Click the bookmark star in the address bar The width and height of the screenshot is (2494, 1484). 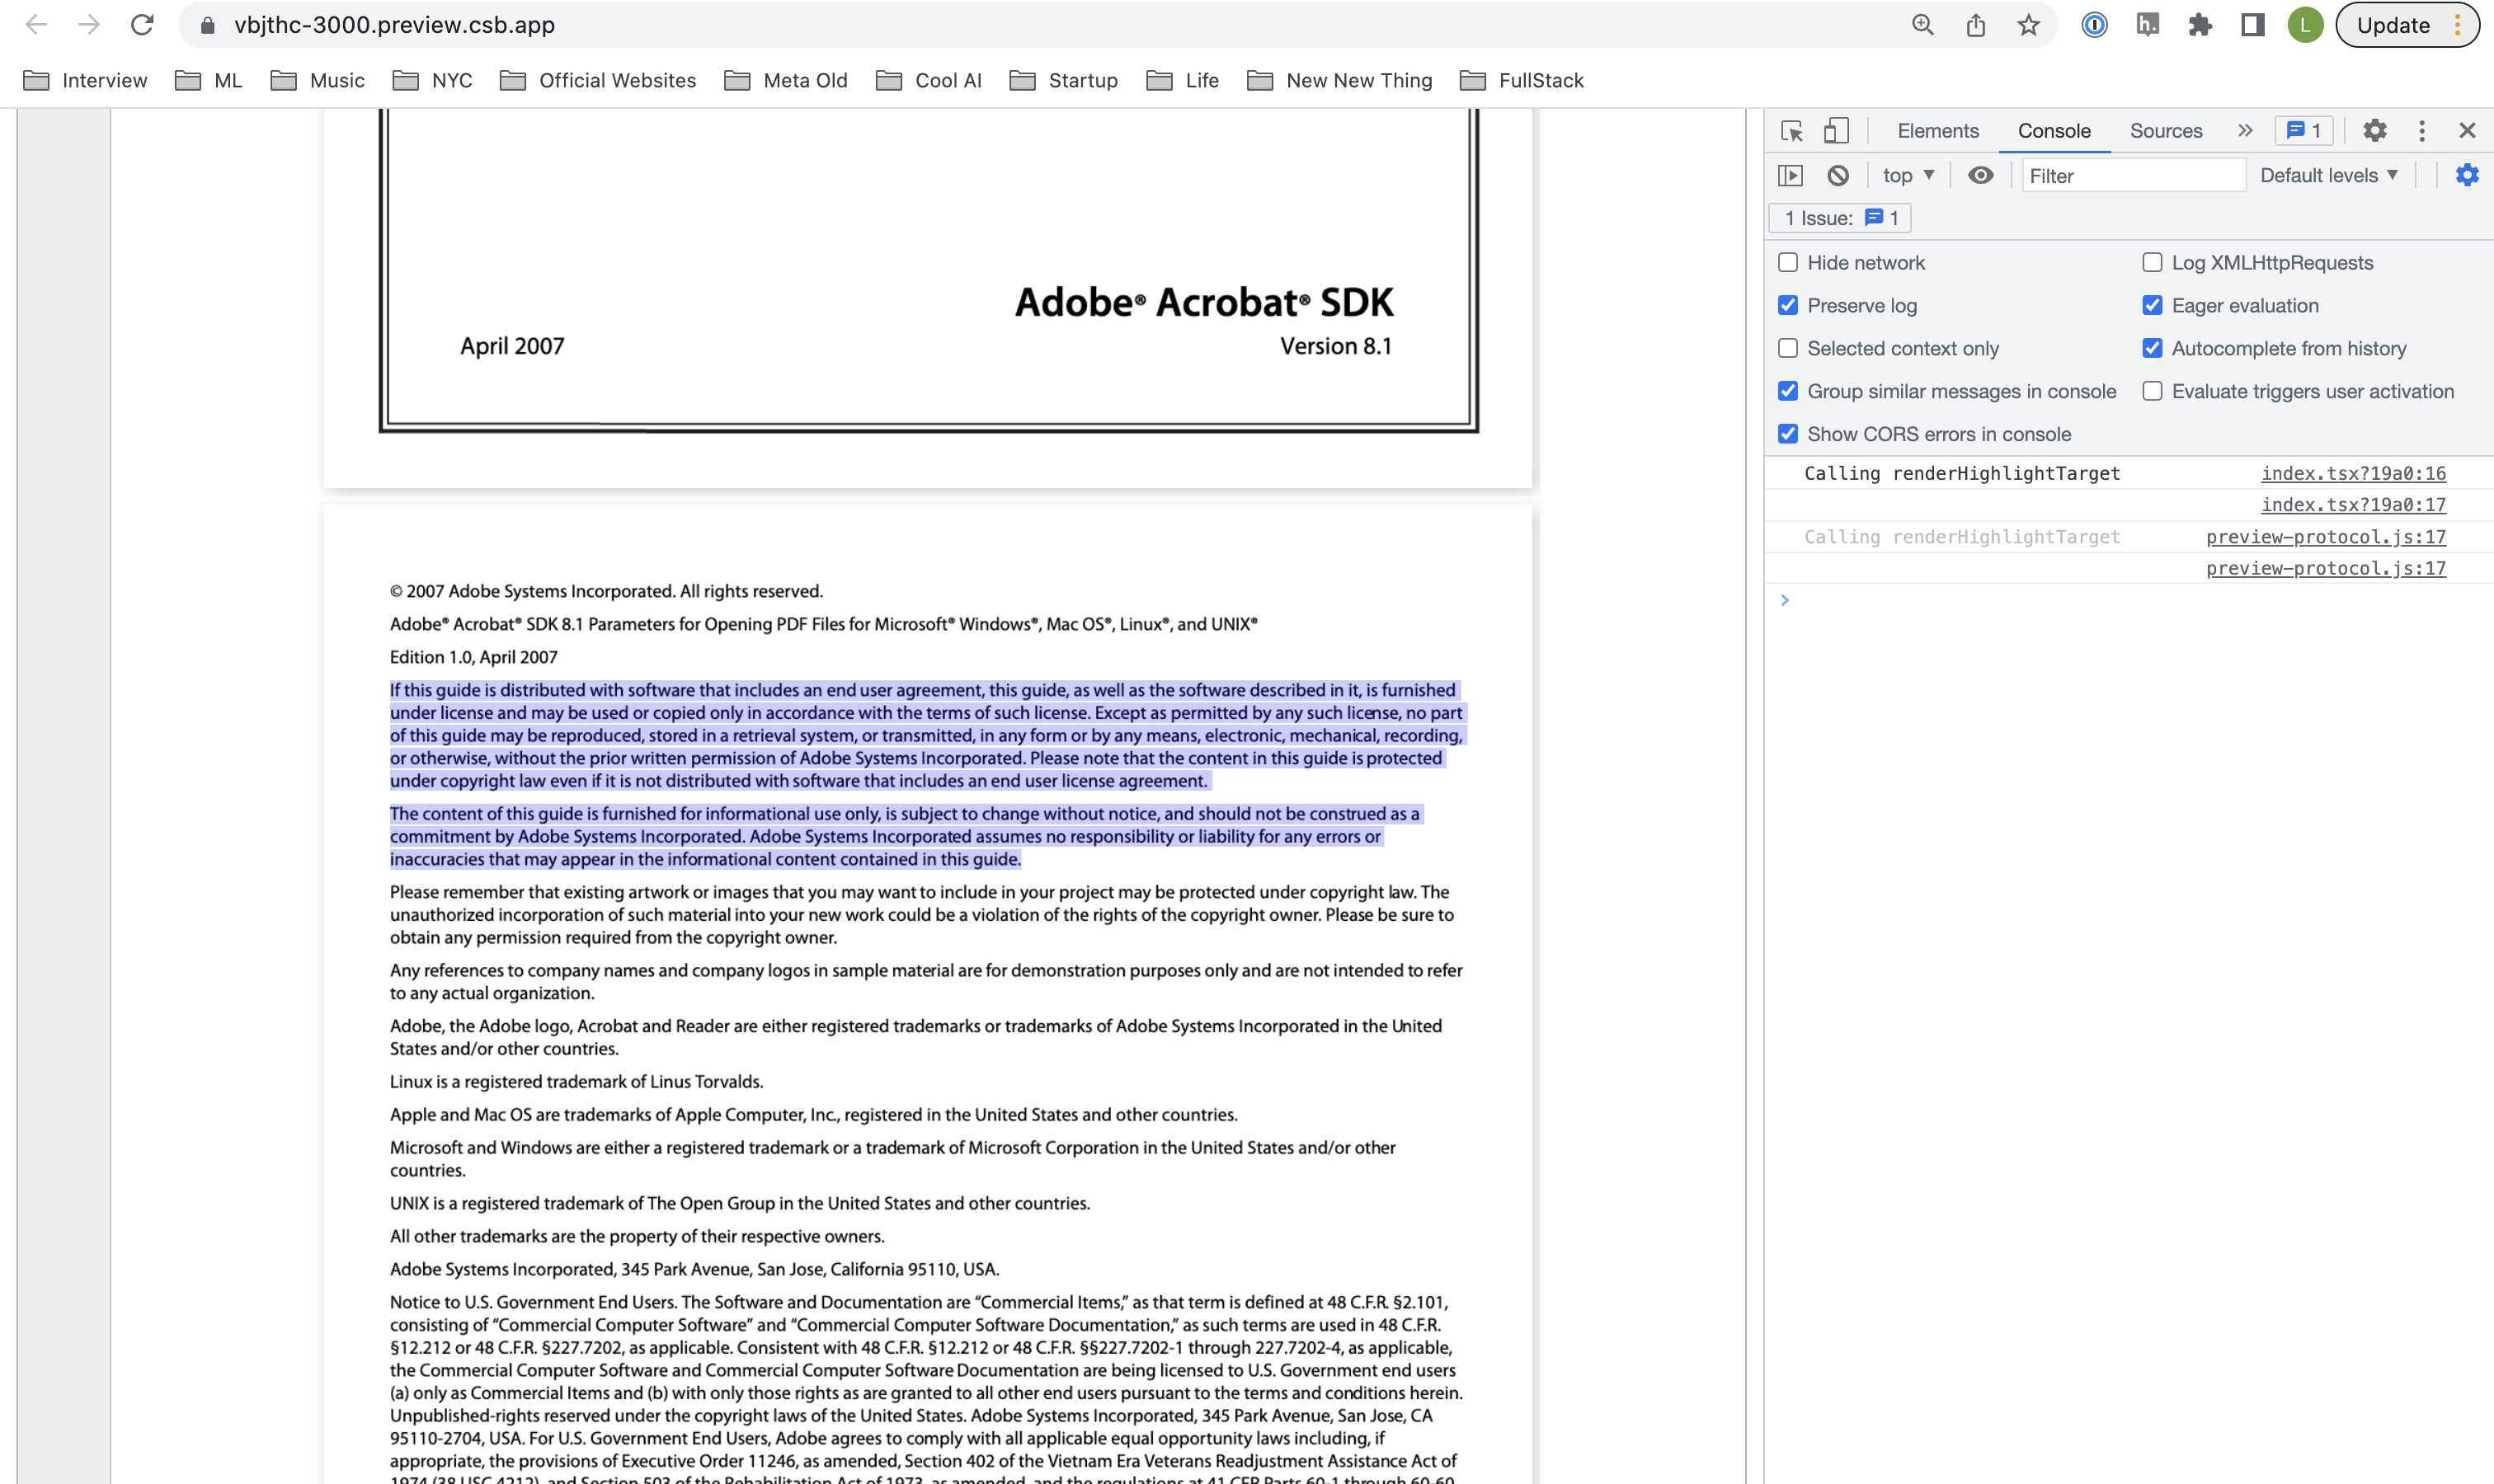click(2027, 24)
